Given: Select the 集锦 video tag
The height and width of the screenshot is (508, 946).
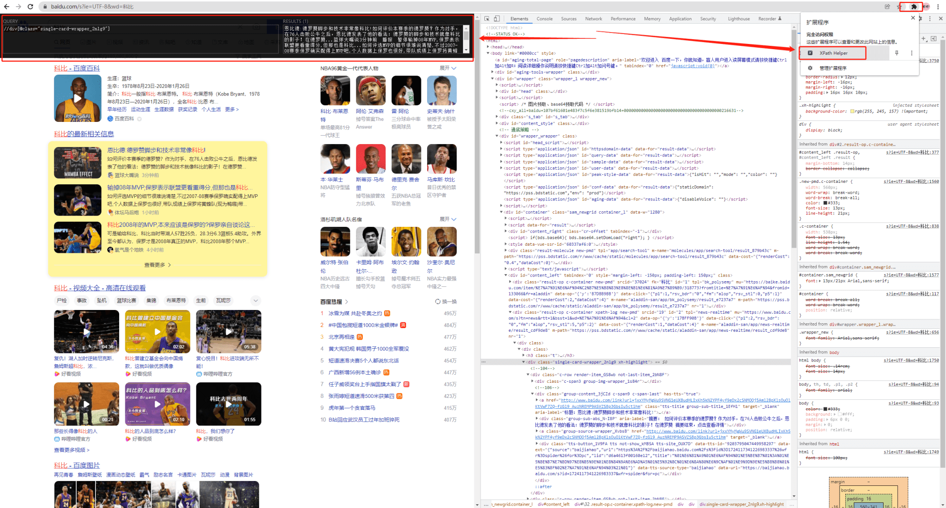Looking at the screenshot, I should pos(151,301).
